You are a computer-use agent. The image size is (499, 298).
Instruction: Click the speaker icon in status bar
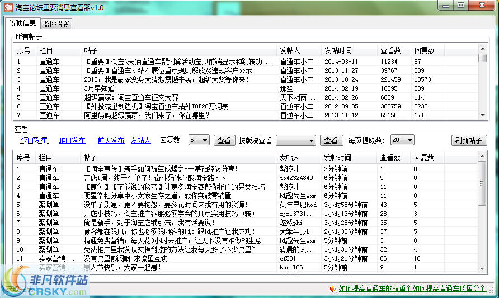tap(332, 288)
